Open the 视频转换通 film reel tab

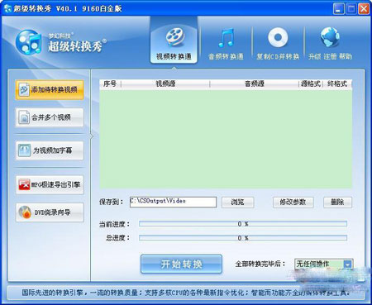coord(174,41)
